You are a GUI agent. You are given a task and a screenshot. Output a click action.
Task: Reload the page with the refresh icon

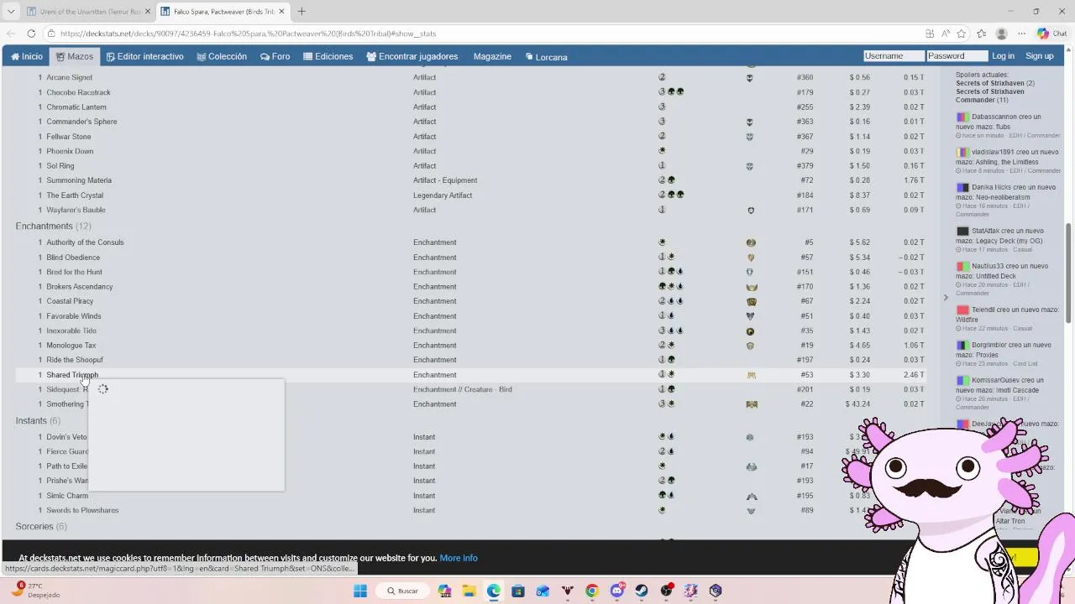31,34
